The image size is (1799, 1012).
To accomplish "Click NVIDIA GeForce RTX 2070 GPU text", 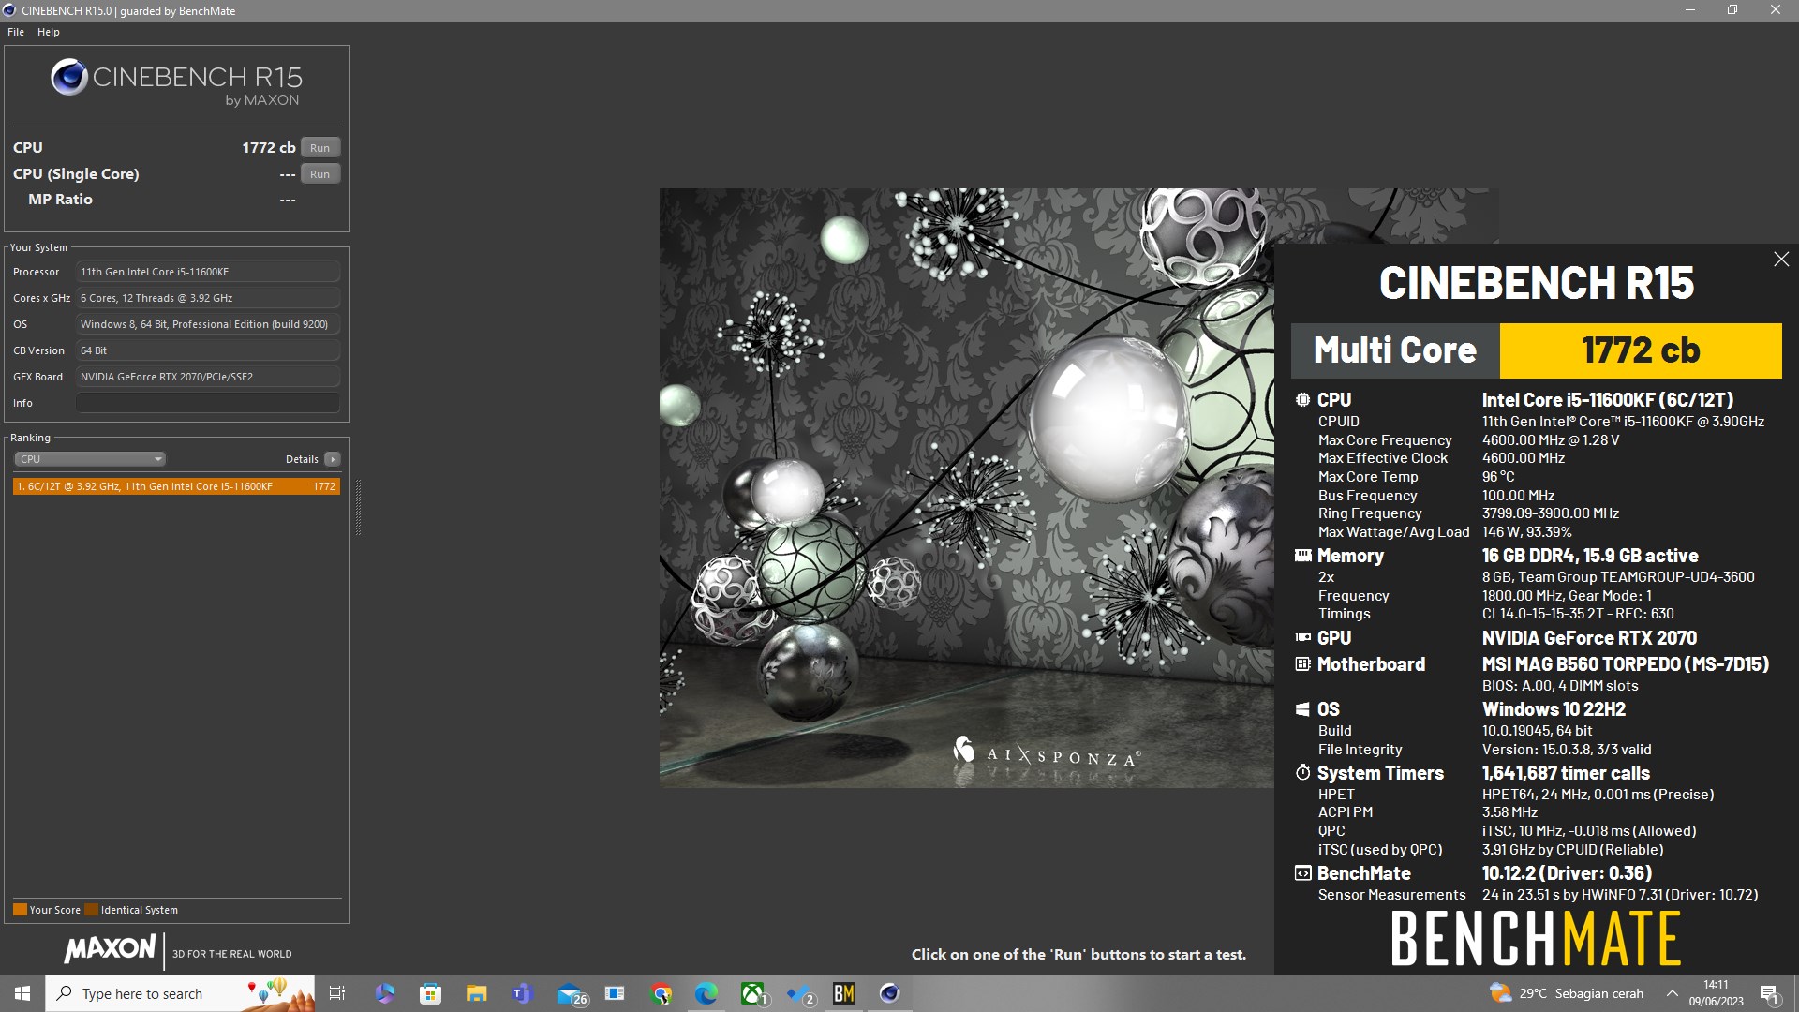I will click(1589, 638).
